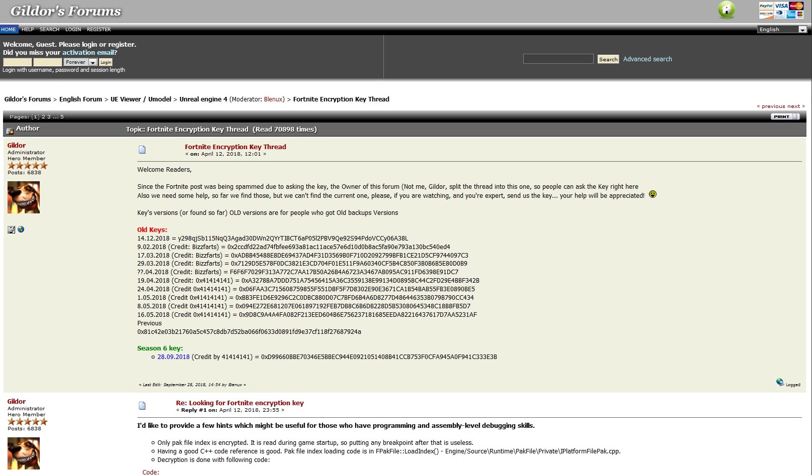This screenshot has width=812, height=475.
Task: Click the activation email link
Action: coord(90,52)
